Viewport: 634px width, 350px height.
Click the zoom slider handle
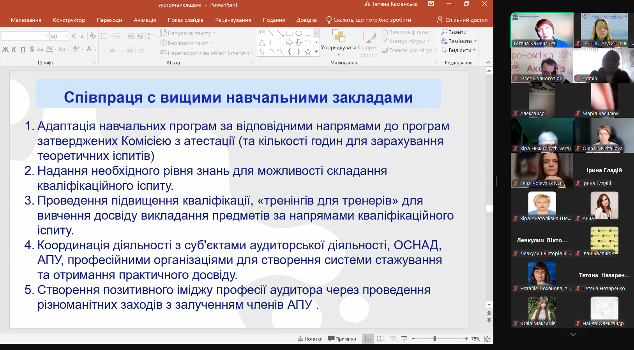434,339
